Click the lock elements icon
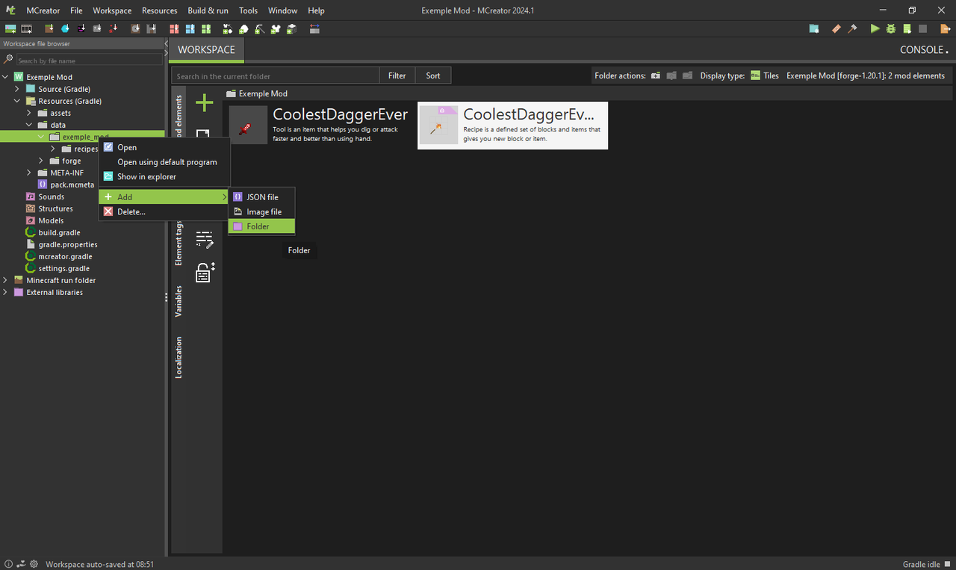Screen dimensions: 956x570 pyautogui.click(x=205, y=273)
